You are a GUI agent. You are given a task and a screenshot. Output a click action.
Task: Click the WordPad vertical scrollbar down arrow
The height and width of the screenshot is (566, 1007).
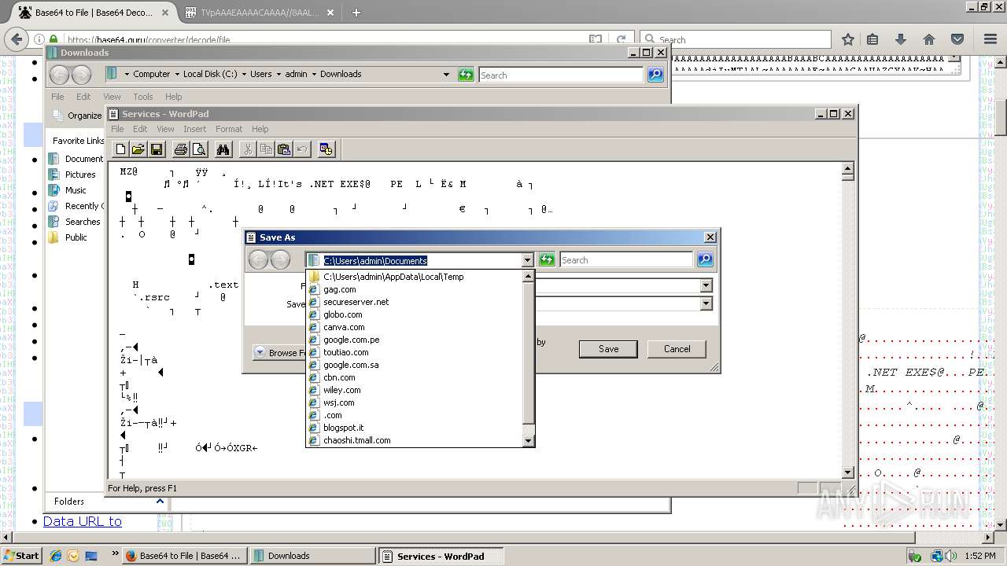pyautogui.click(x=848, y=472)
